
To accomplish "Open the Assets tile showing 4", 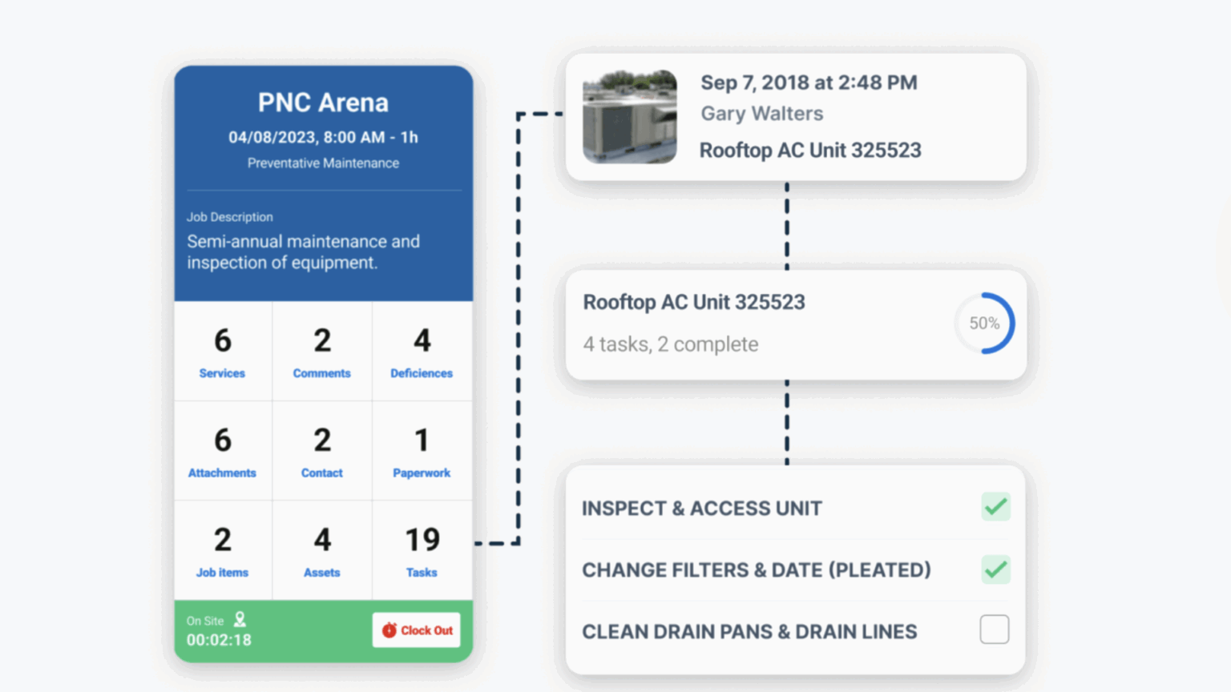I will pyautogui.click(x=321, y=549).
